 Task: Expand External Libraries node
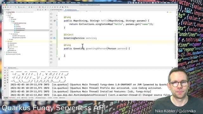(x=5, y=52)
